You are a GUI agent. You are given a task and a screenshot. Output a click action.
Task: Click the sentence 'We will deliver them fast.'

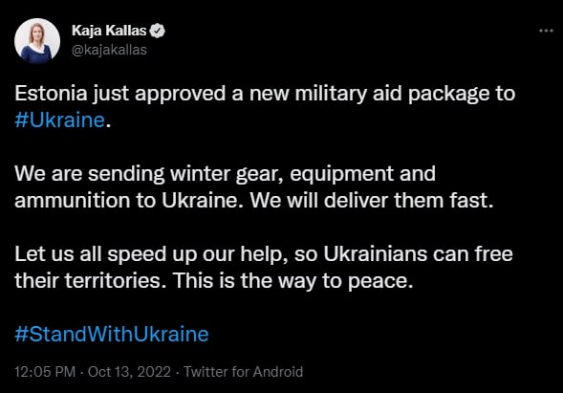[372, 201]
